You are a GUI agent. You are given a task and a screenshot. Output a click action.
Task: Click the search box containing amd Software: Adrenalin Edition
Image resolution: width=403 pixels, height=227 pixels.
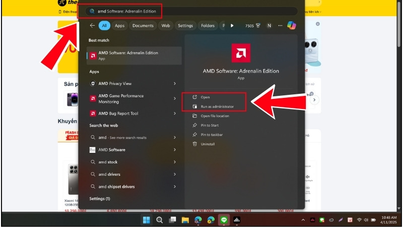pos(191,11)
